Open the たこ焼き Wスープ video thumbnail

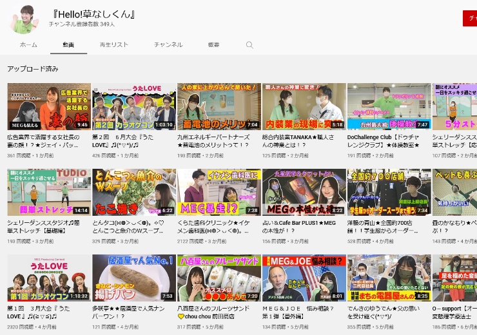pyautogui.click(x=133, y=192)
